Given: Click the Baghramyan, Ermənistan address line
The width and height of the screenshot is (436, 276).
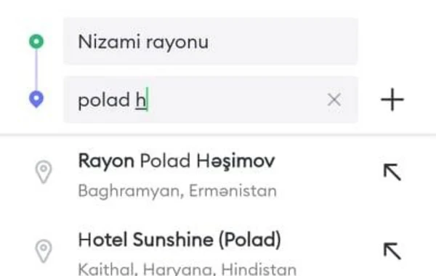Looking at the screenshot, I should point(177,191).
